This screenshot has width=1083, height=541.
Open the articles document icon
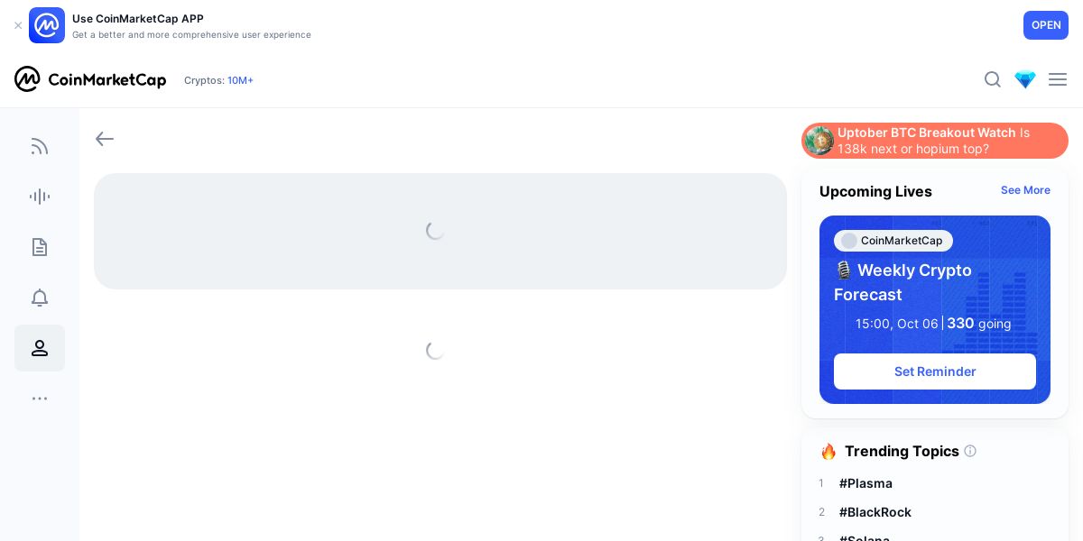[40, 247]
